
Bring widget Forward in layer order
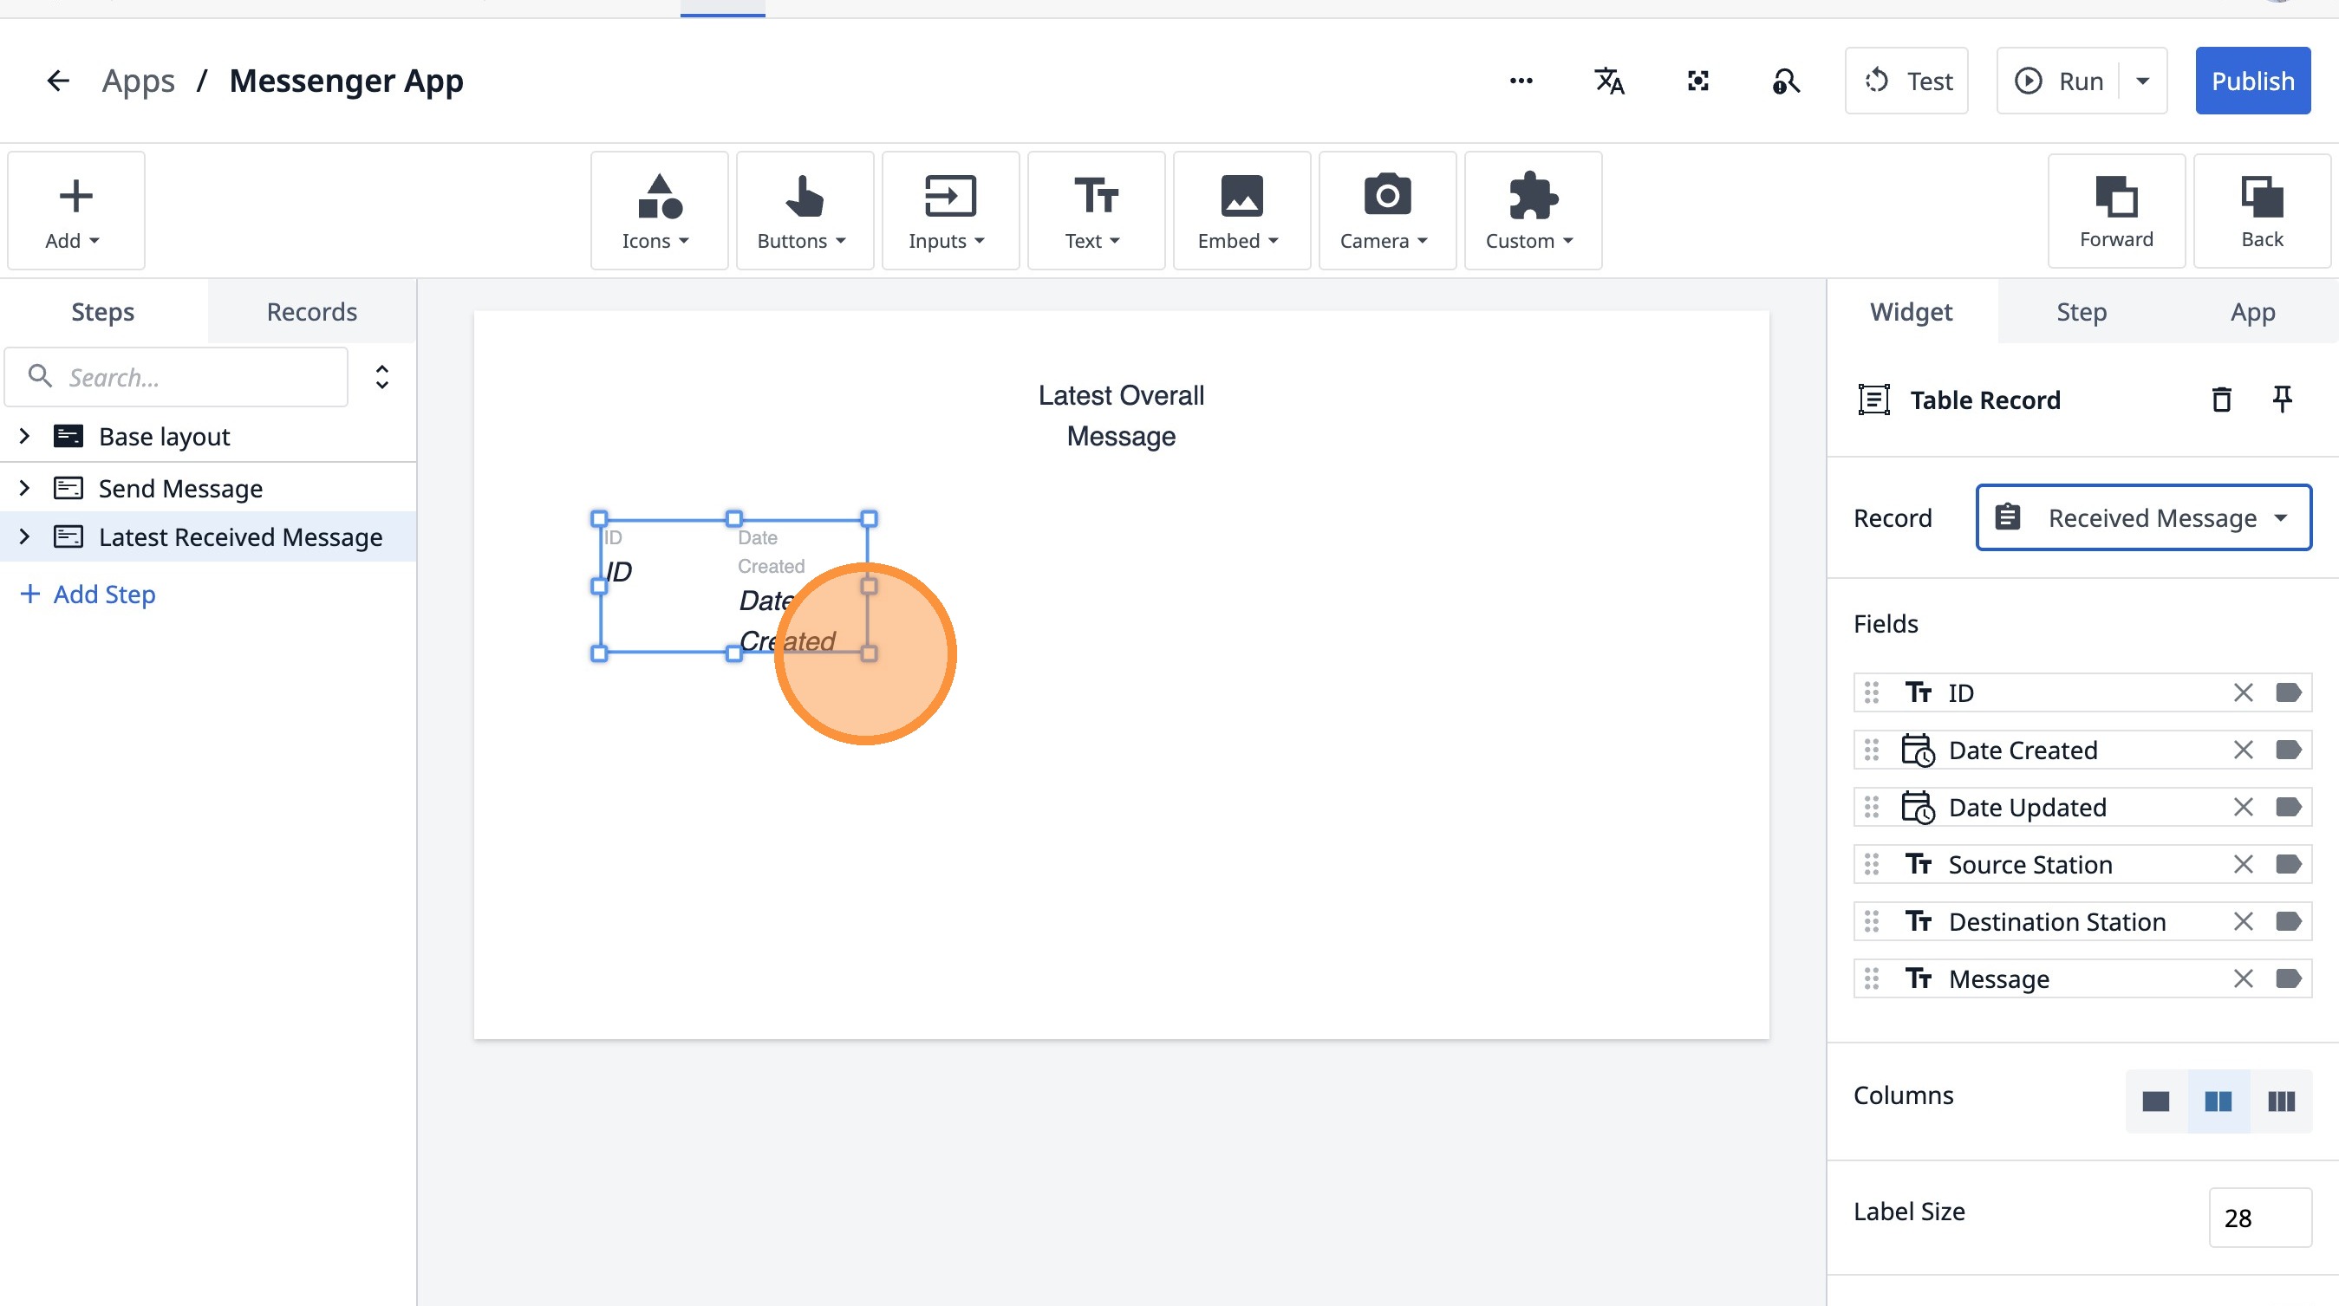click(x=2115, y=211)
